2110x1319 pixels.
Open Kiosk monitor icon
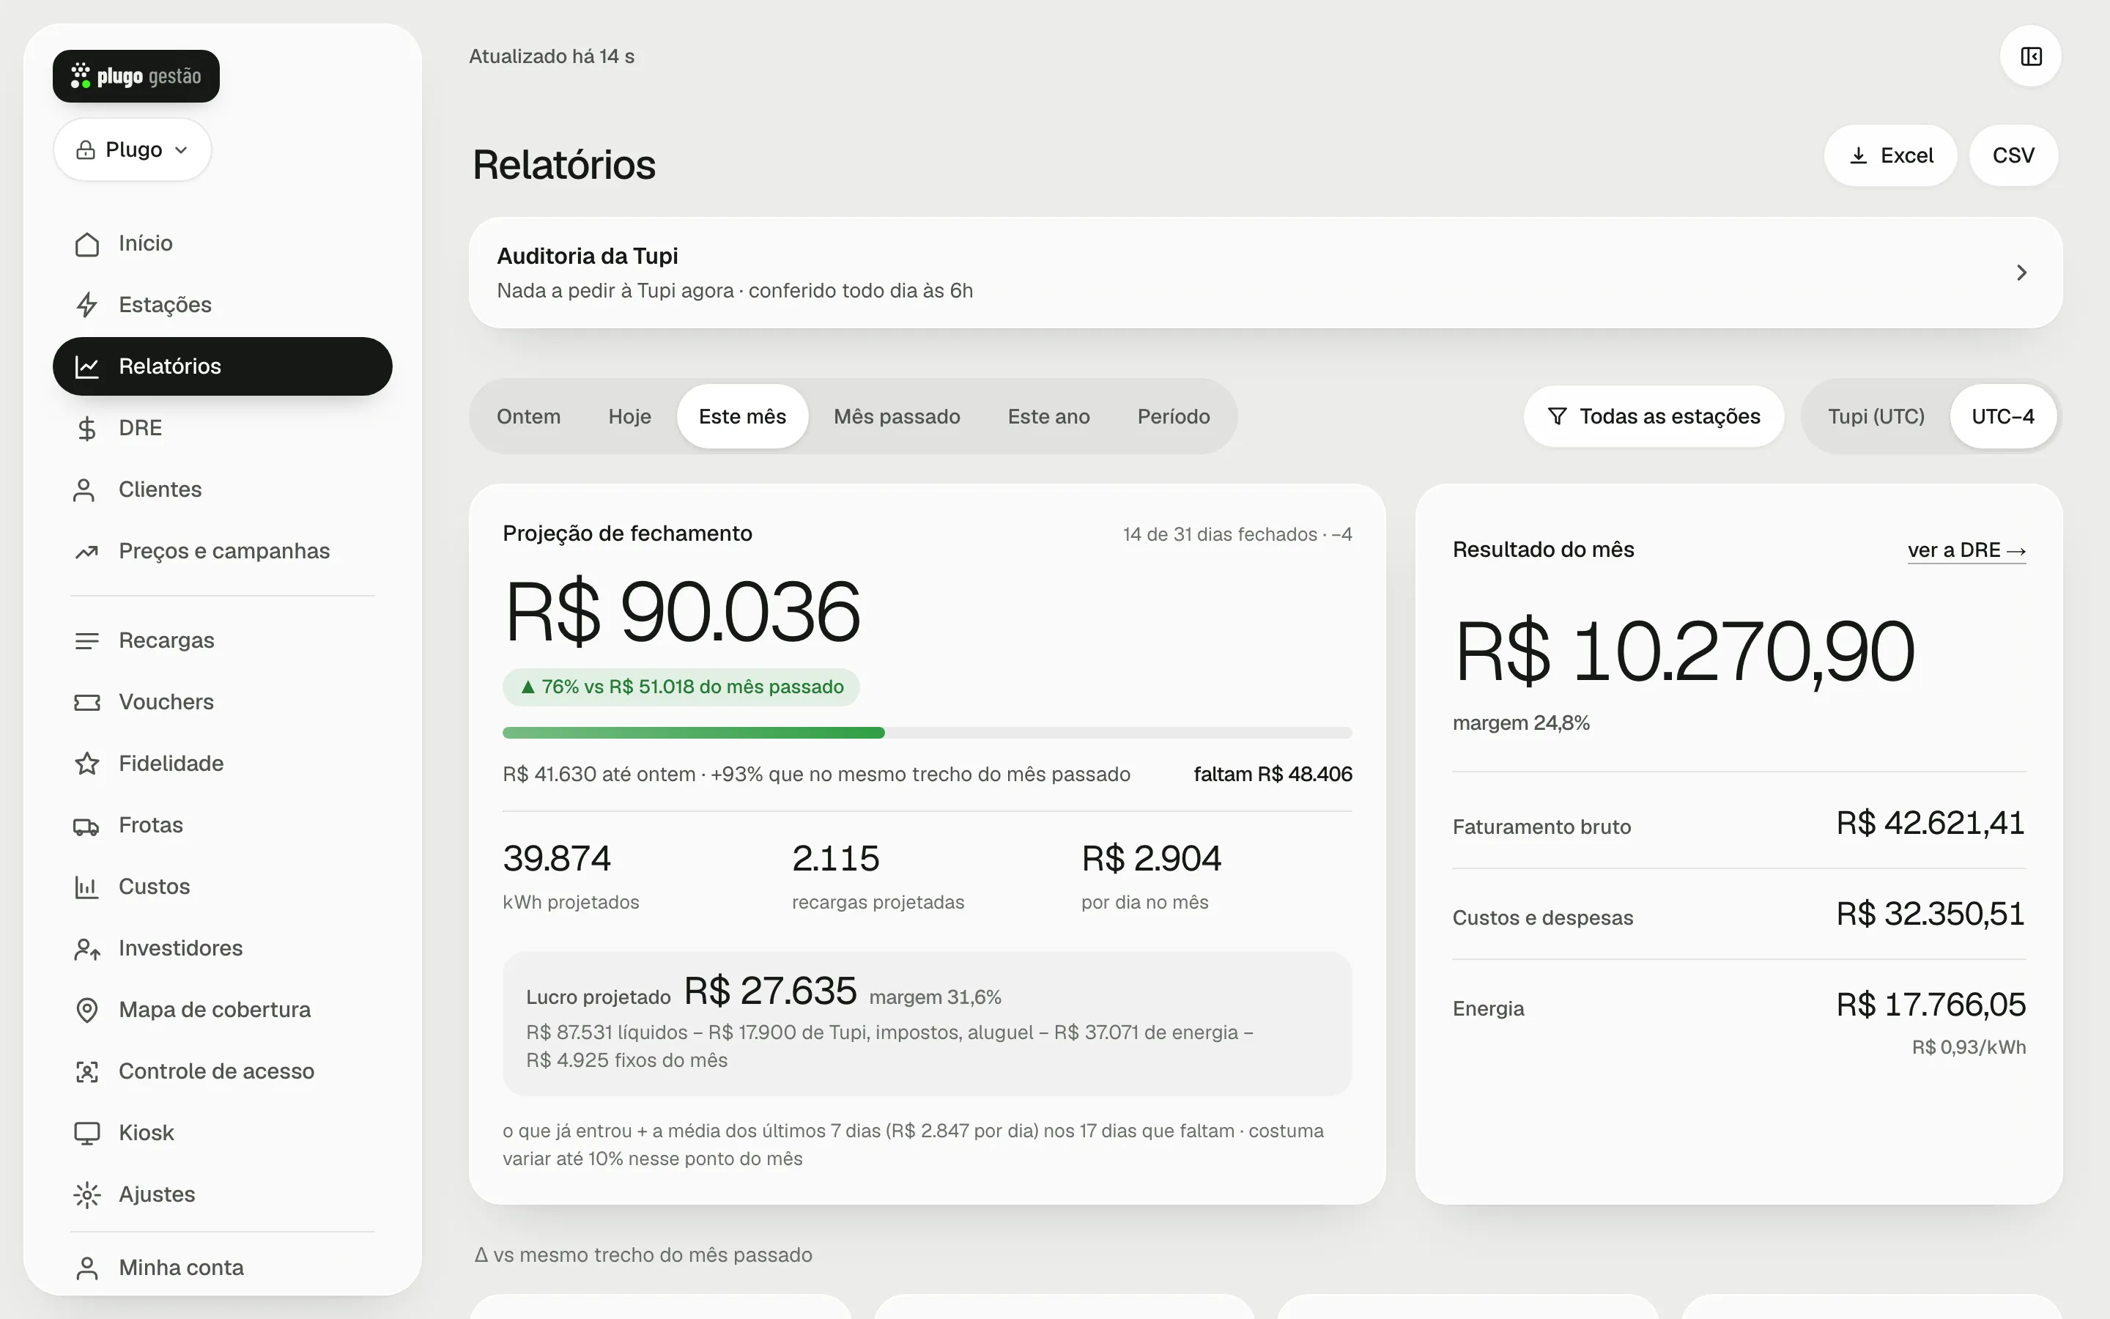86,1133
